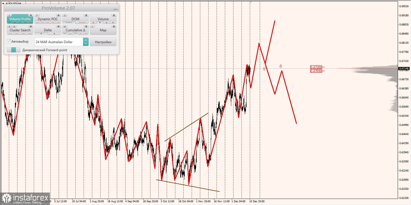Click the 3 Oct 12:00 time label
The image size is (411, 205).
[167, 201]
